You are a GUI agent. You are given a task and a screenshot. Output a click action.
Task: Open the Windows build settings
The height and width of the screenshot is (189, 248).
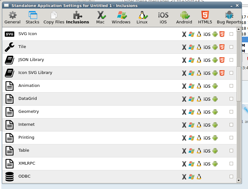(121, 18)
